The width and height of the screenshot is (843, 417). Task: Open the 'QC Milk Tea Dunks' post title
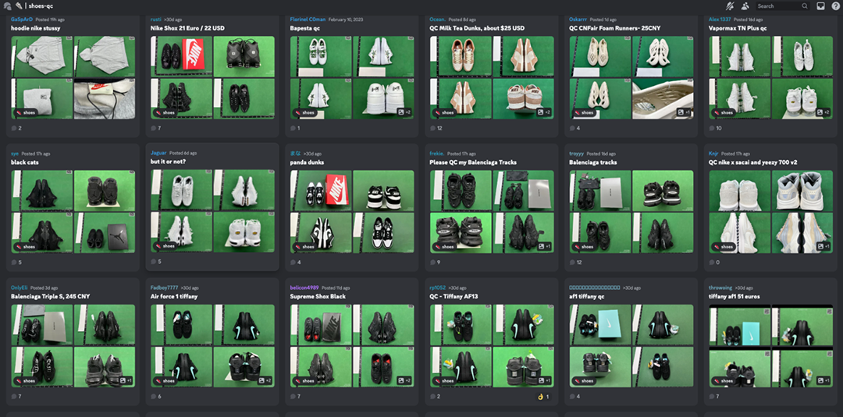476,28
